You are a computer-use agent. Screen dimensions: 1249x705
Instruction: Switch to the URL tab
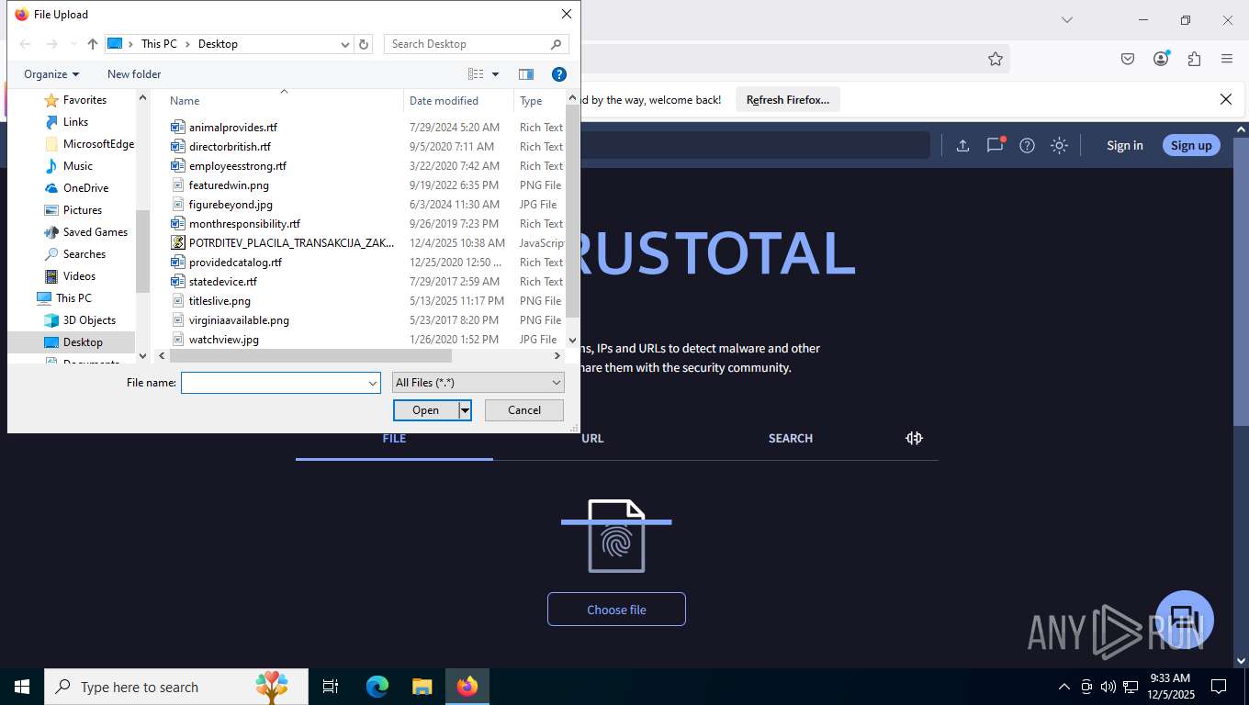[592, 439]
